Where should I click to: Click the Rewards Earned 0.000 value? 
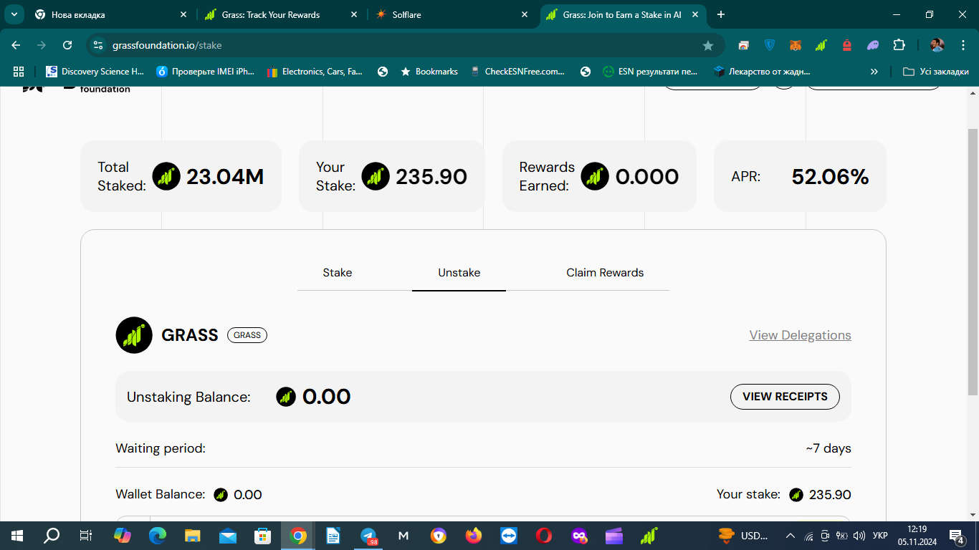(x=647, y=177)
